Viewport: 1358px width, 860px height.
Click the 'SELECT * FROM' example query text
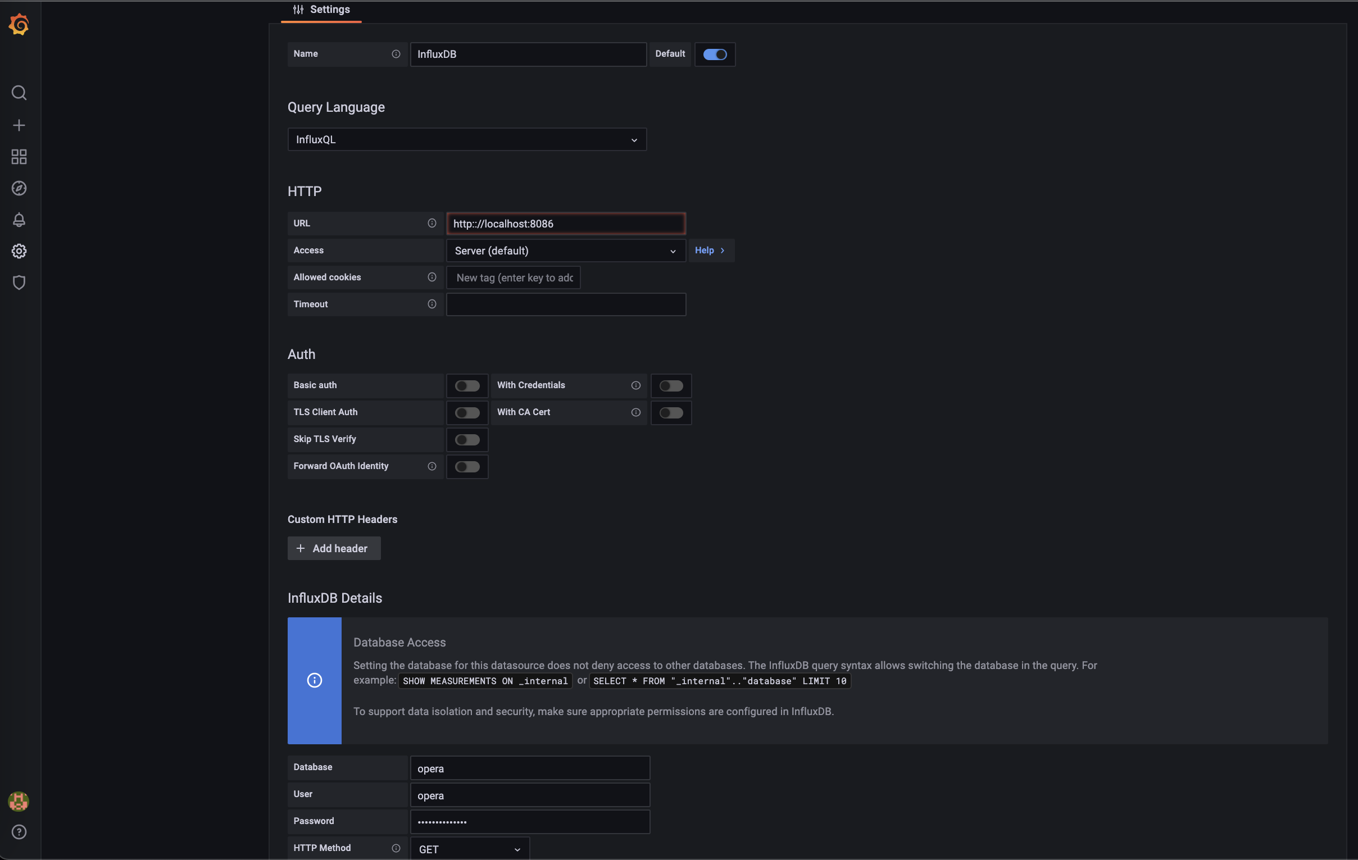coord(720,681)
